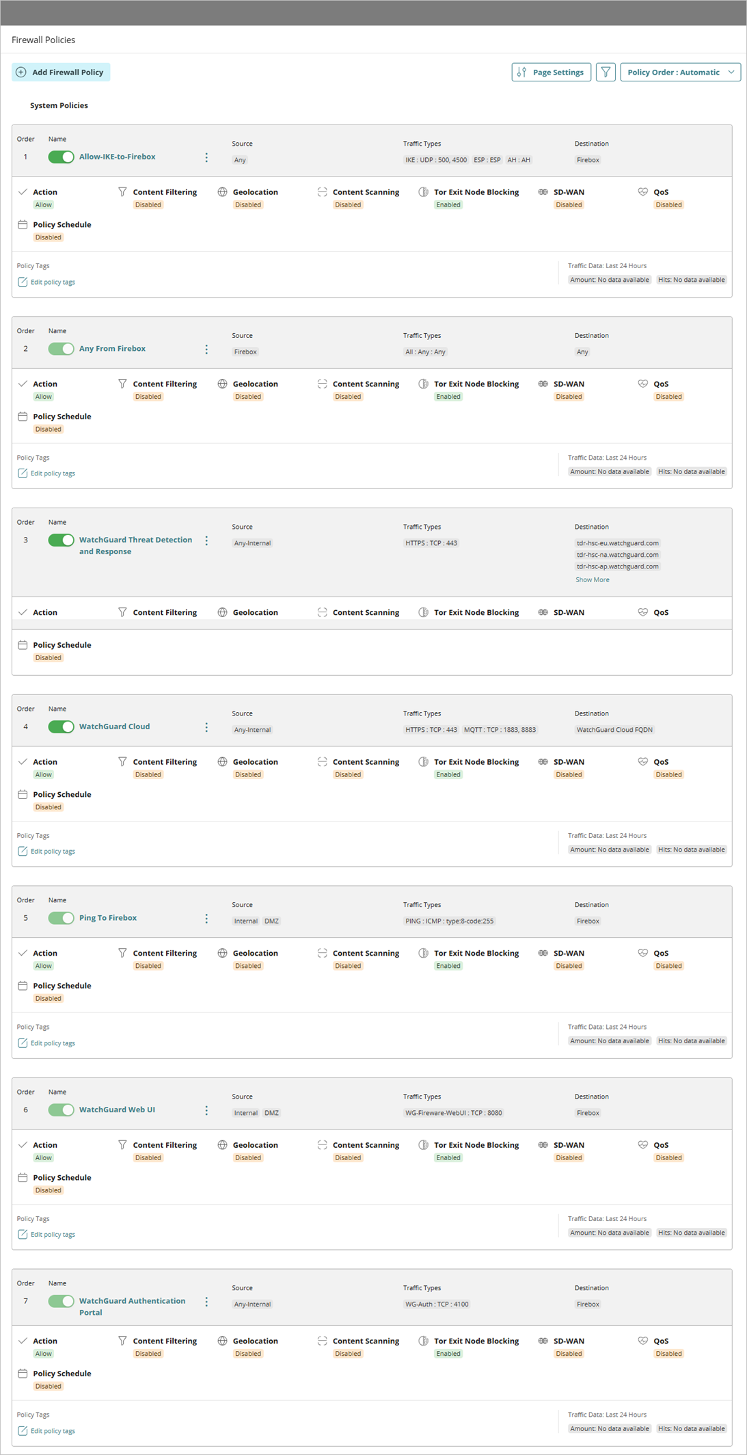Click the edit policy tags icon for Allow-IKE-to-Firebox
This screenshot has height=1455, width=747.
(x=23, y=282)
